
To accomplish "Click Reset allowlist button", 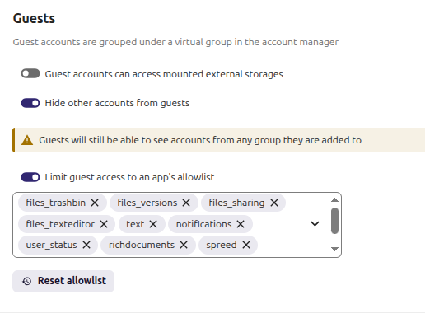I will (x=63, y=281).
